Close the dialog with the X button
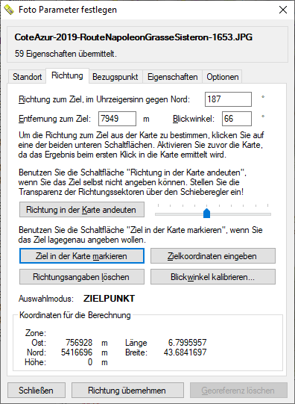The height and width of the screenshot is (404, 295). (x=283, y=10)
